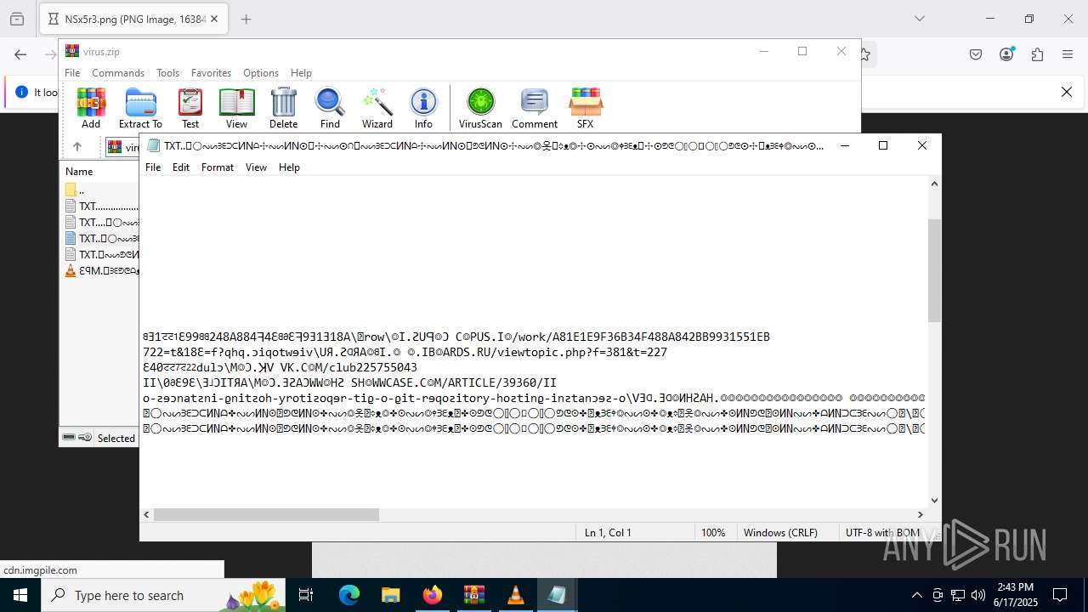Click the Delete trash icon
The height and width of the screenshot is (612, 1088).
click(x=283, y=108)
